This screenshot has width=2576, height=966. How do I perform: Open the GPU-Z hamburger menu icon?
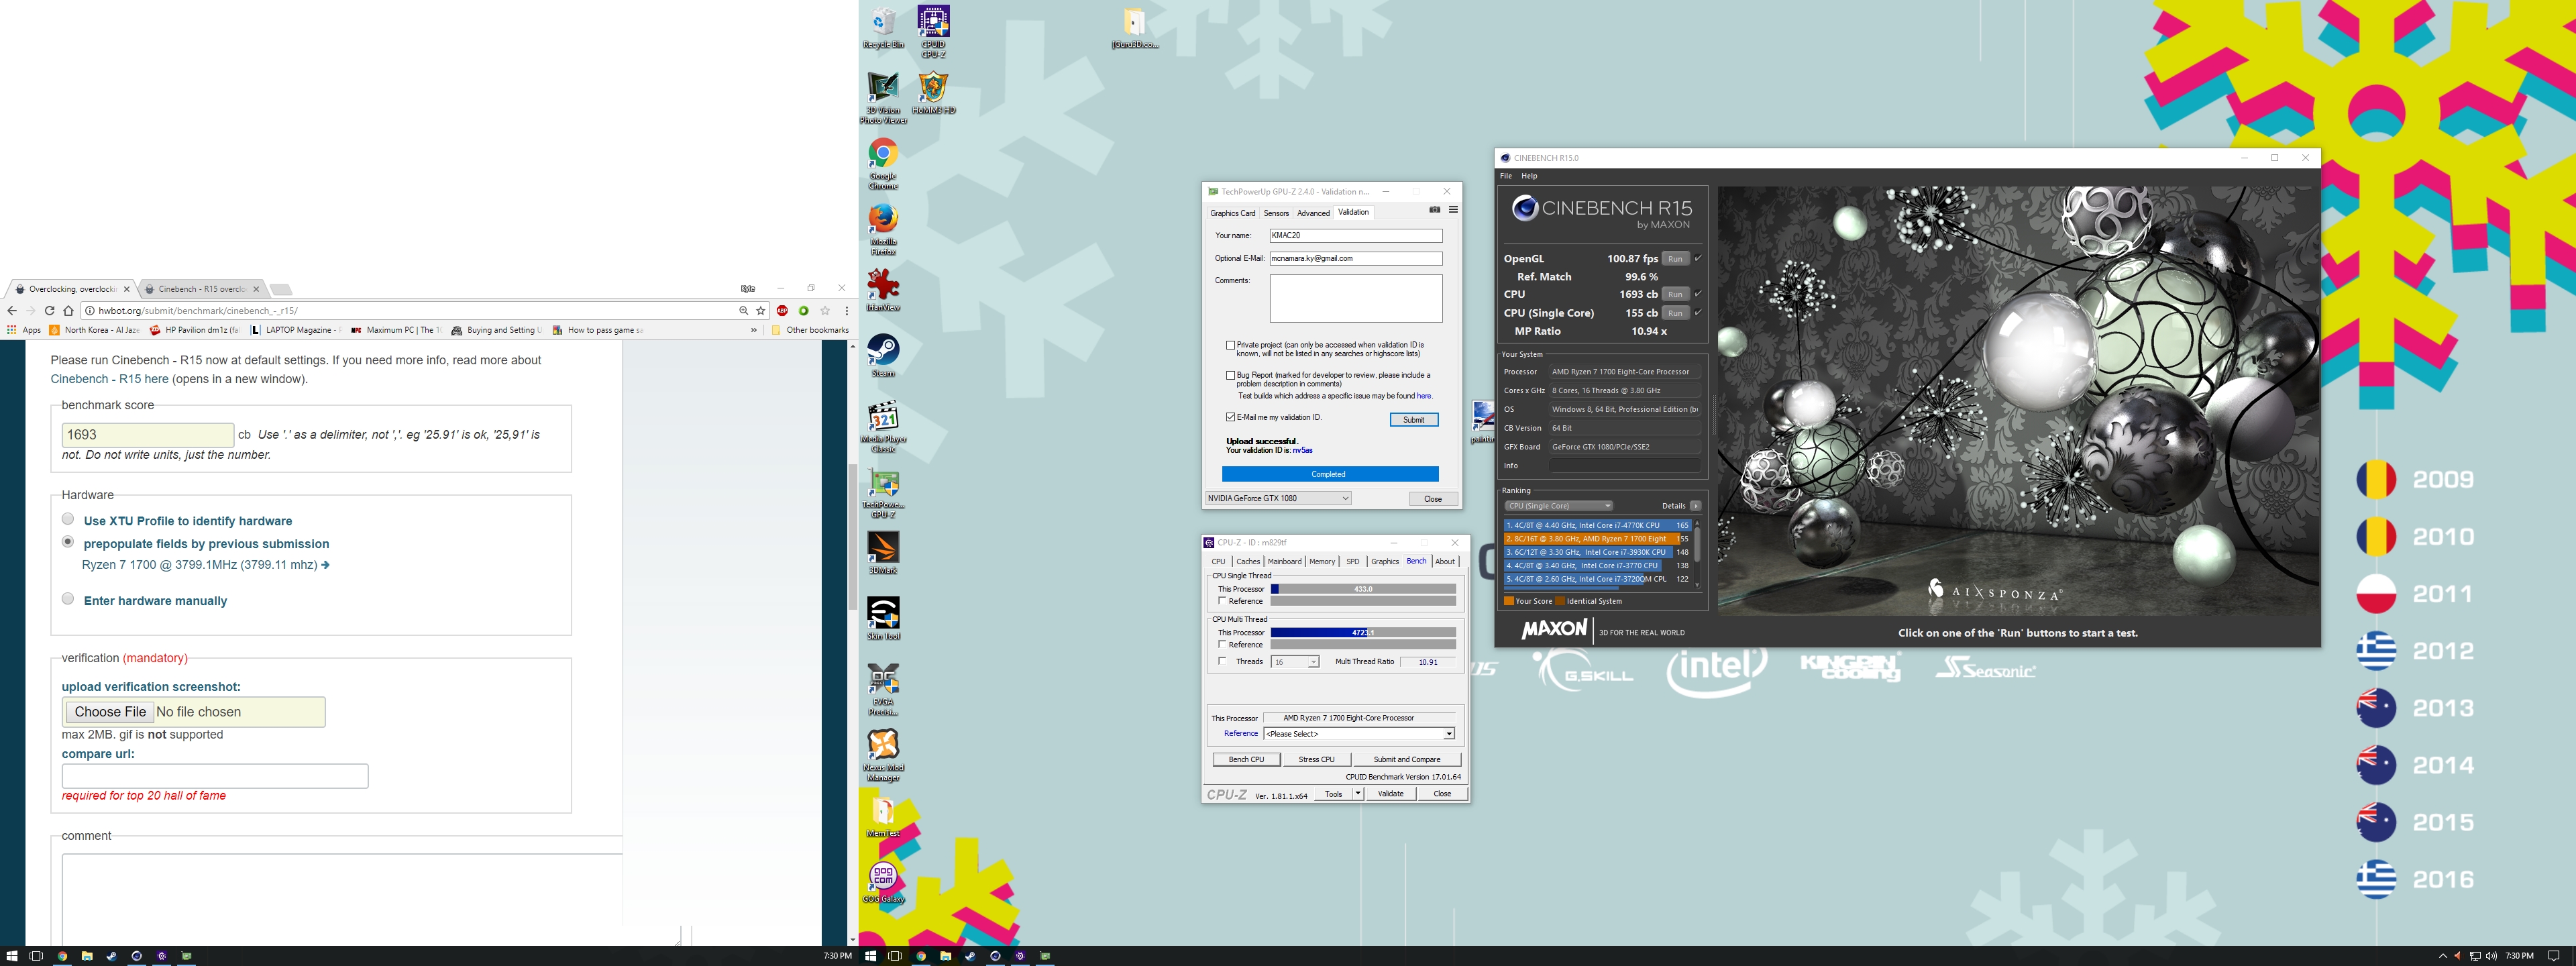pyautogui.click(x=1453, y=210)
